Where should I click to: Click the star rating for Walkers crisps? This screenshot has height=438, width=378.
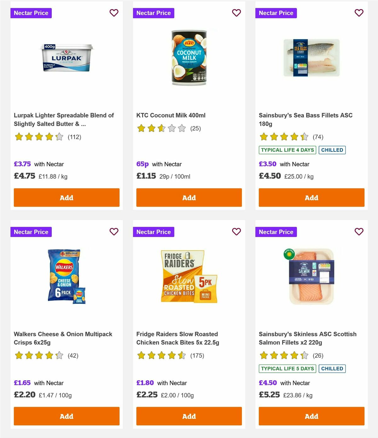pos(39,356)
